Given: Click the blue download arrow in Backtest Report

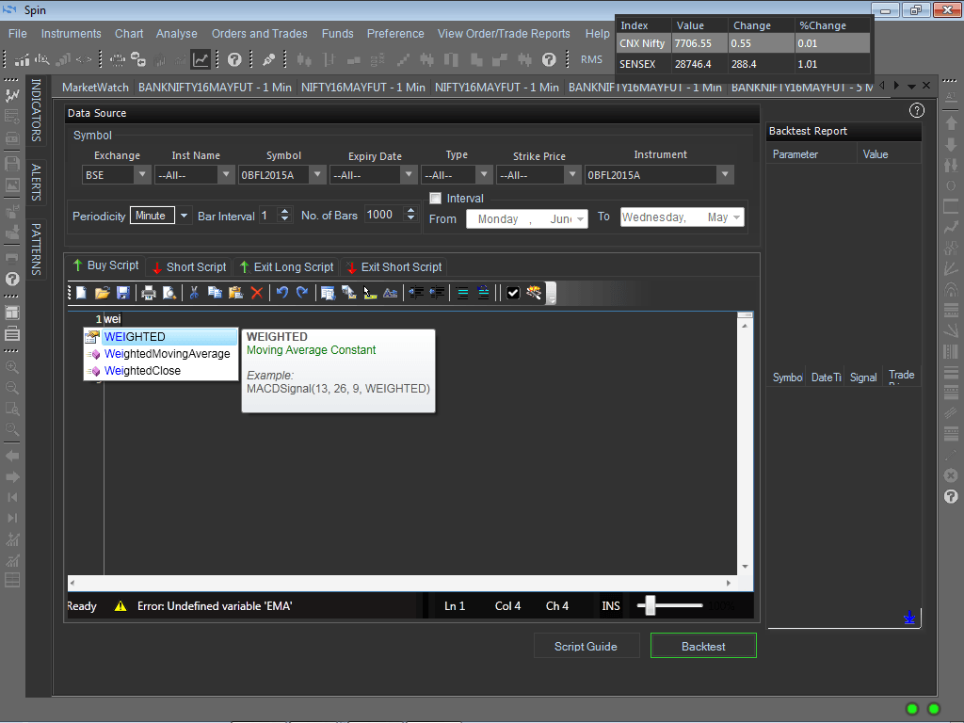Looking at the screenshot, I should [908, 618].
